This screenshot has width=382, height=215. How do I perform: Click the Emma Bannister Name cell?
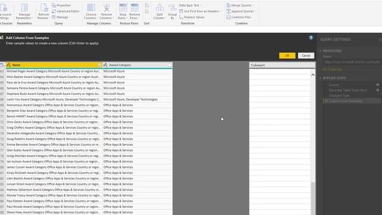point(54,145)
